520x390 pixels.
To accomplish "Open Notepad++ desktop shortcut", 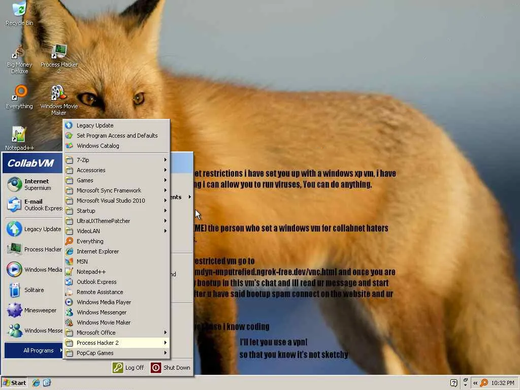I will 19,139.
